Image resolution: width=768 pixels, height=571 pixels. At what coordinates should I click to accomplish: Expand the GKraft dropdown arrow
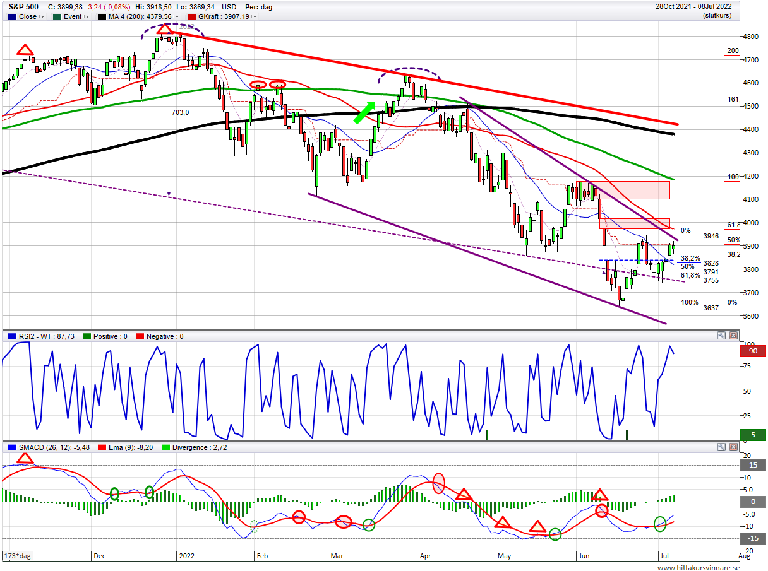(x=255, y=17)
